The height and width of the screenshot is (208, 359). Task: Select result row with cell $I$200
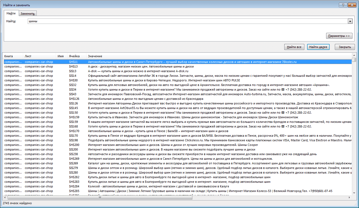coord(177,149)
